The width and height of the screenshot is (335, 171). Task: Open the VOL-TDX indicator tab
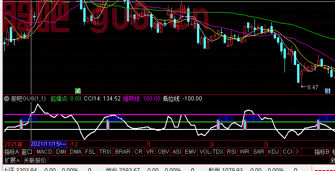tap(211, 152)
